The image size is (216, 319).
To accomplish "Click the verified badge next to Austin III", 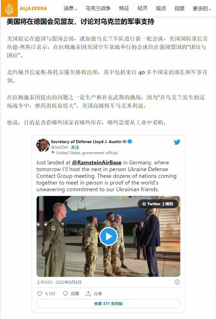I will (130, 141).
